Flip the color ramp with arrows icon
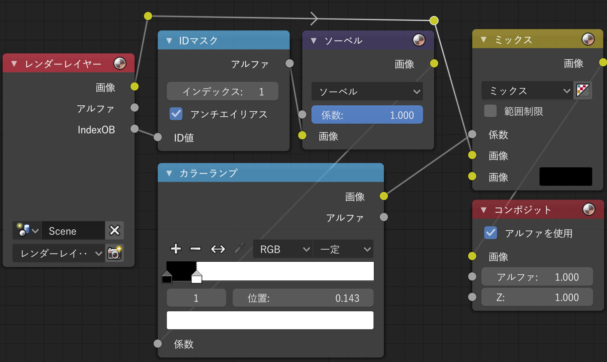 pos(218,249)
